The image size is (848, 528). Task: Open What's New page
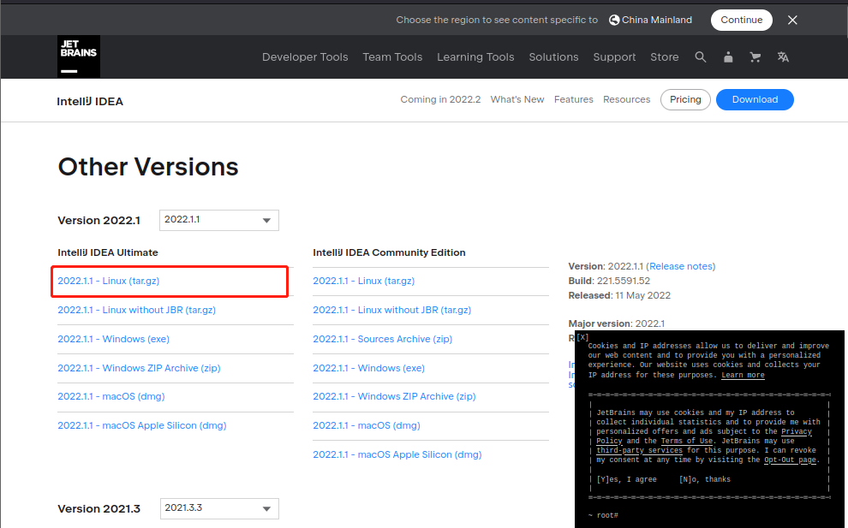pyautogui.click(x=517, y=99)
